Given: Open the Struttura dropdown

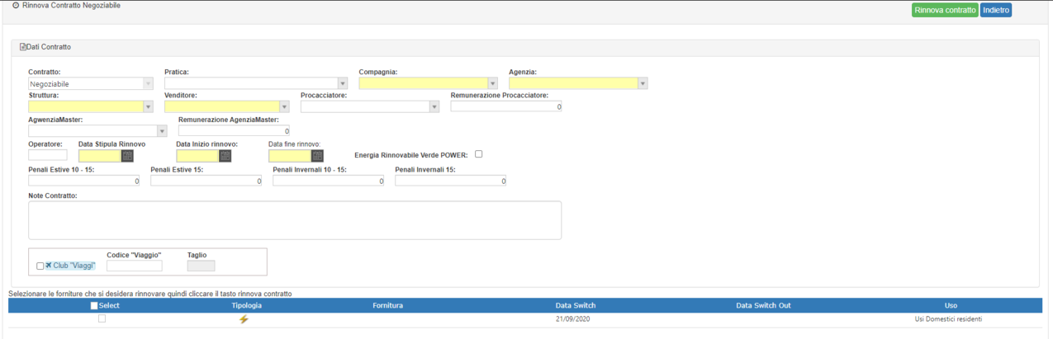Looking at the screenshot, I should pos(91,106).
